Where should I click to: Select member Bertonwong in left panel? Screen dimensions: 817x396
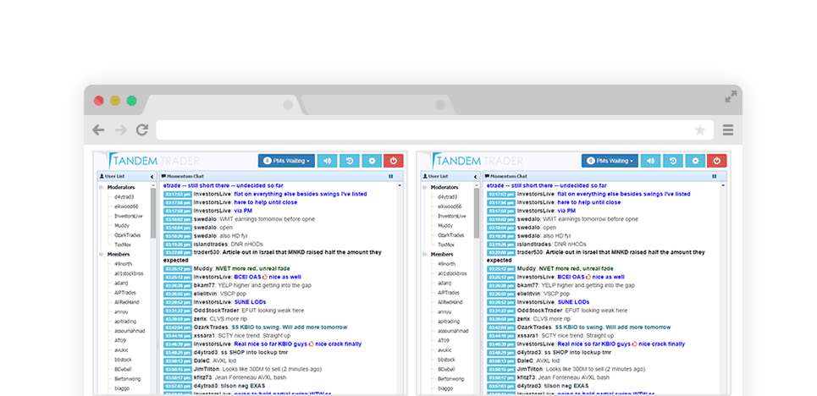(128, 379)
